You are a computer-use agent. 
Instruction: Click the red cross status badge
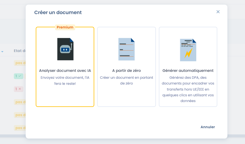[18, 89]
